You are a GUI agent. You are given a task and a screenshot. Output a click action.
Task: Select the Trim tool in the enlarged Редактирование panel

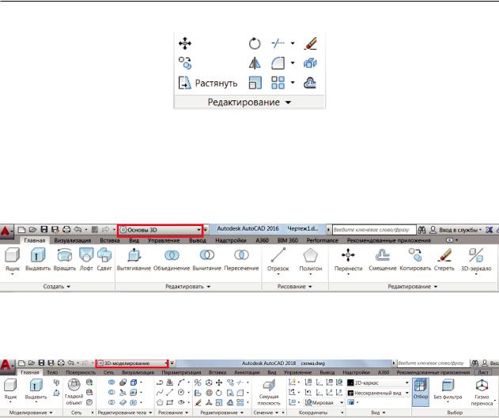[278, 43]
